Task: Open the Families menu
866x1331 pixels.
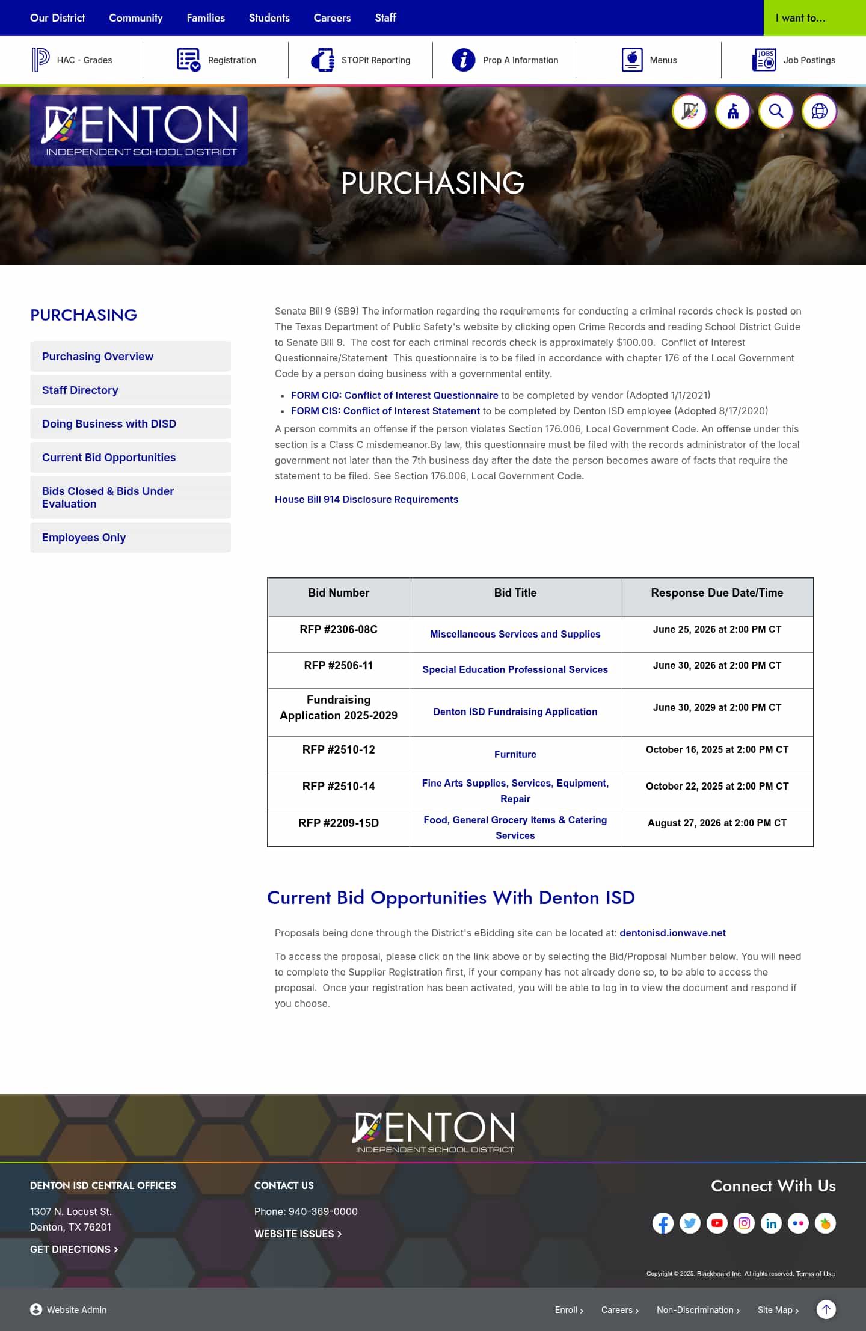Action: 206,18
